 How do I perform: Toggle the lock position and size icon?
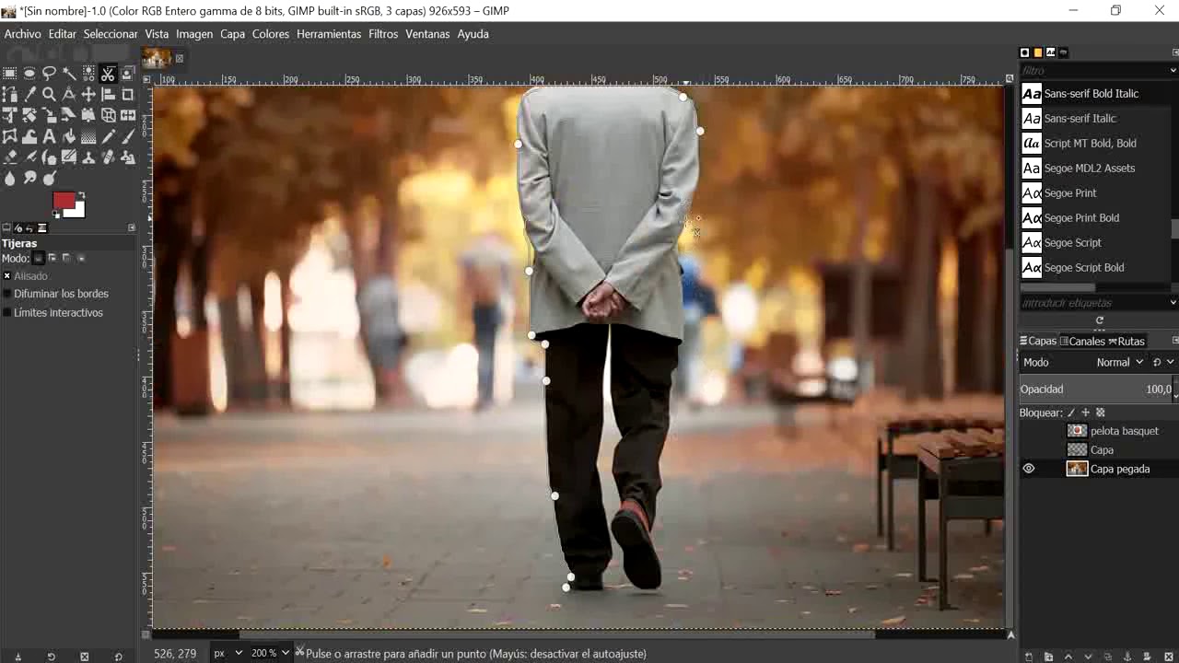(1085, 413)
